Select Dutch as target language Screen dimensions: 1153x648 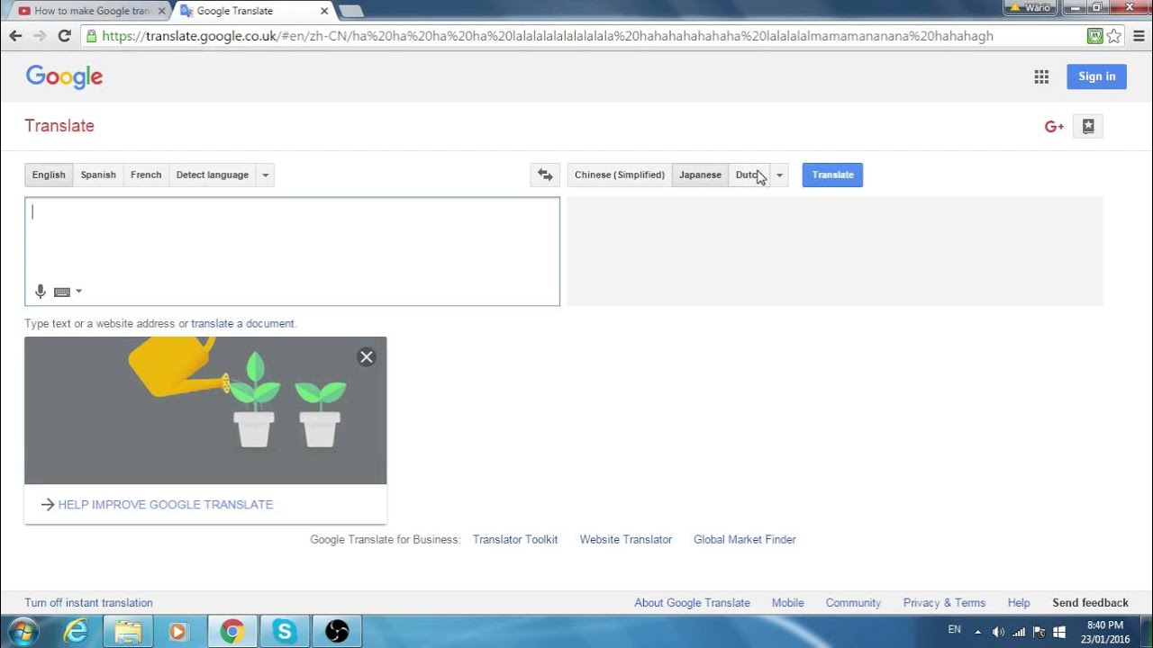click(749, 175)
